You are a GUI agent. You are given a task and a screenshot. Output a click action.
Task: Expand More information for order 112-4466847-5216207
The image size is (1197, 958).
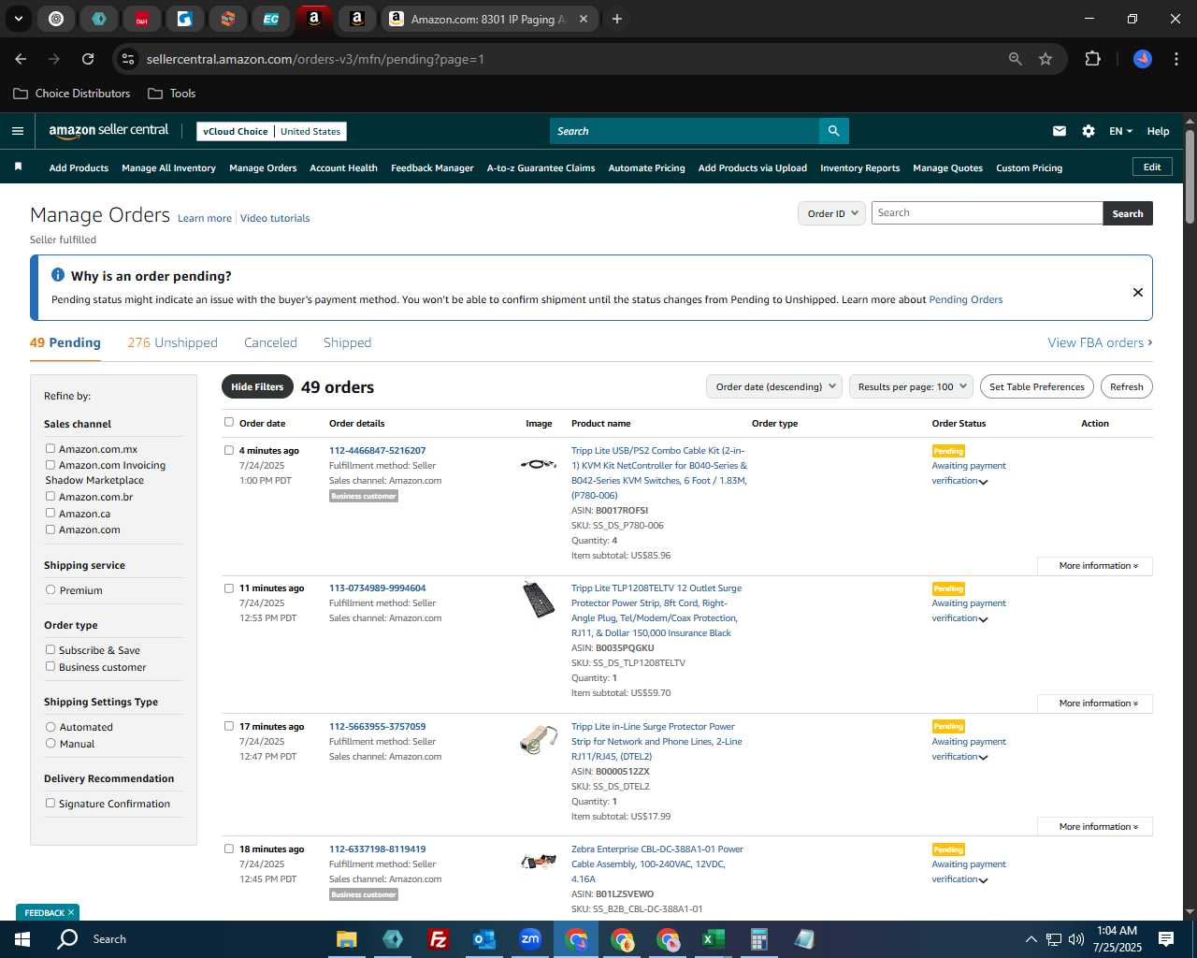click(1094, 566)
